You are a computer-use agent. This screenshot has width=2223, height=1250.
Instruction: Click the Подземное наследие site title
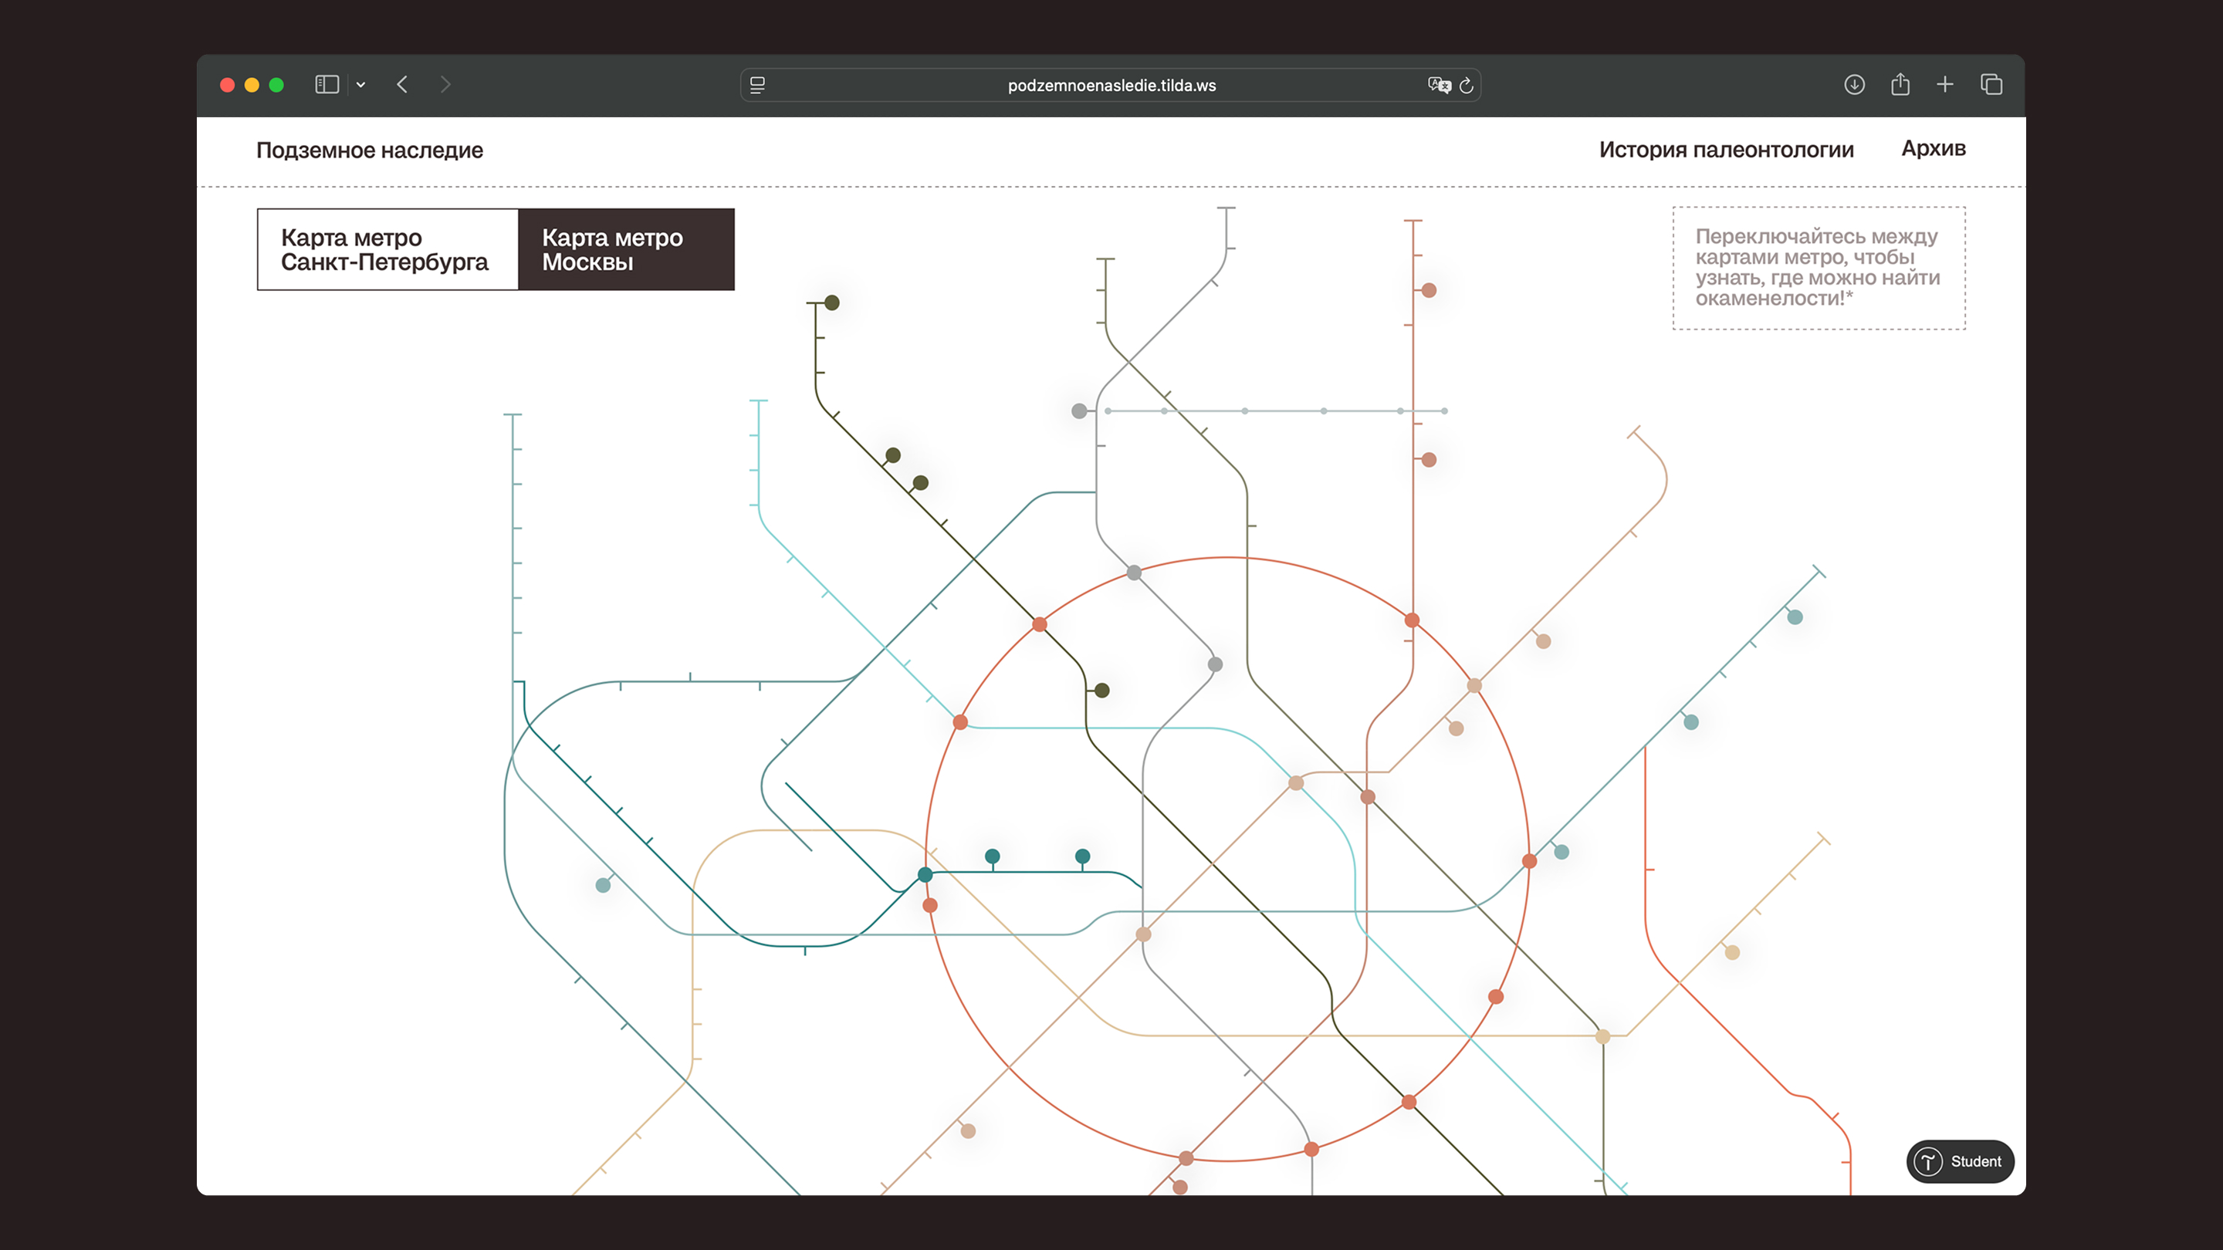point(370,150)
